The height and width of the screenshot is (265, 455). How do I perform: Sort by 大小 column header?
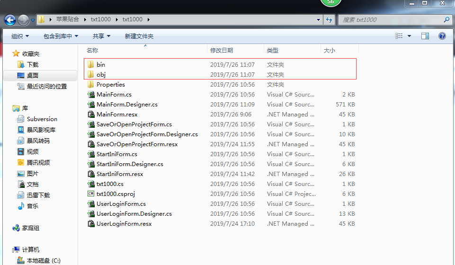[x=330, y=51]
